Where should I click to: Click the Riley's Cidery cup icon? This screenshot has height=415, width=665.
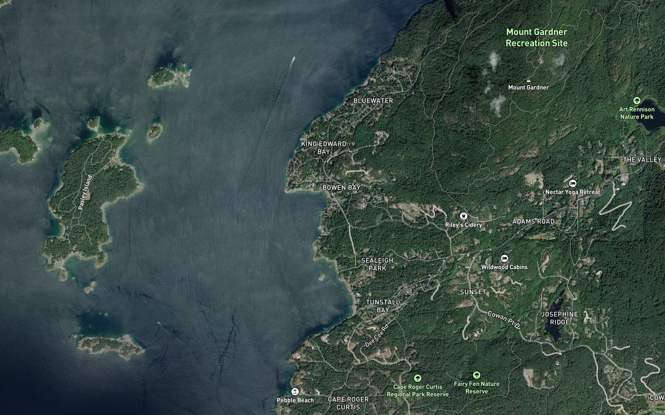point(464,216)
